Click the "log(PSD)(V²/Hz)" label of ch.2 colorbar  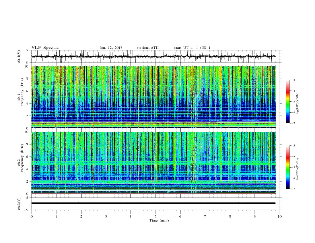pyautogui.click(x=297, y=169)
